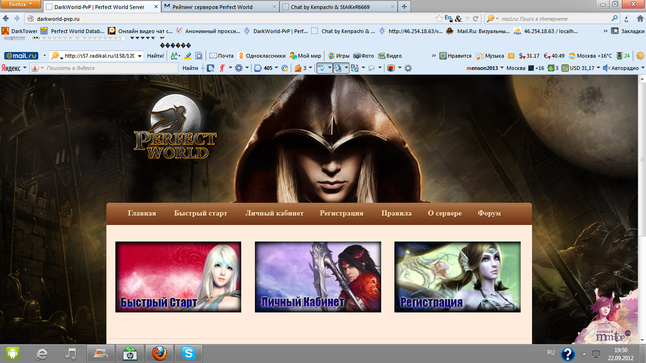Open О сервере in the site navigation
Image resolution: width=646 pixels, height=363 pixels.
pyautogui.click(x=445, y=213)
